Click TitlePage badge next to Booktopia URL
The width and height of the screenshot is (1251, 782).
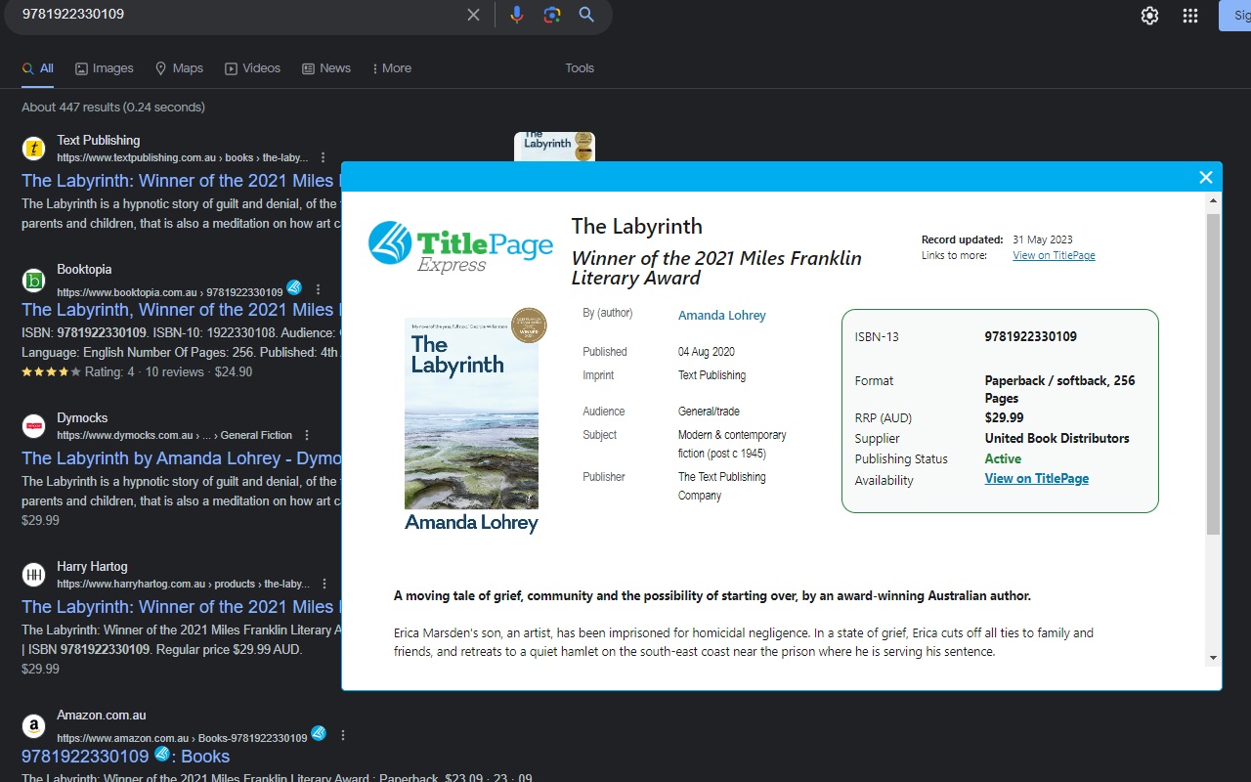click(294, 288)
